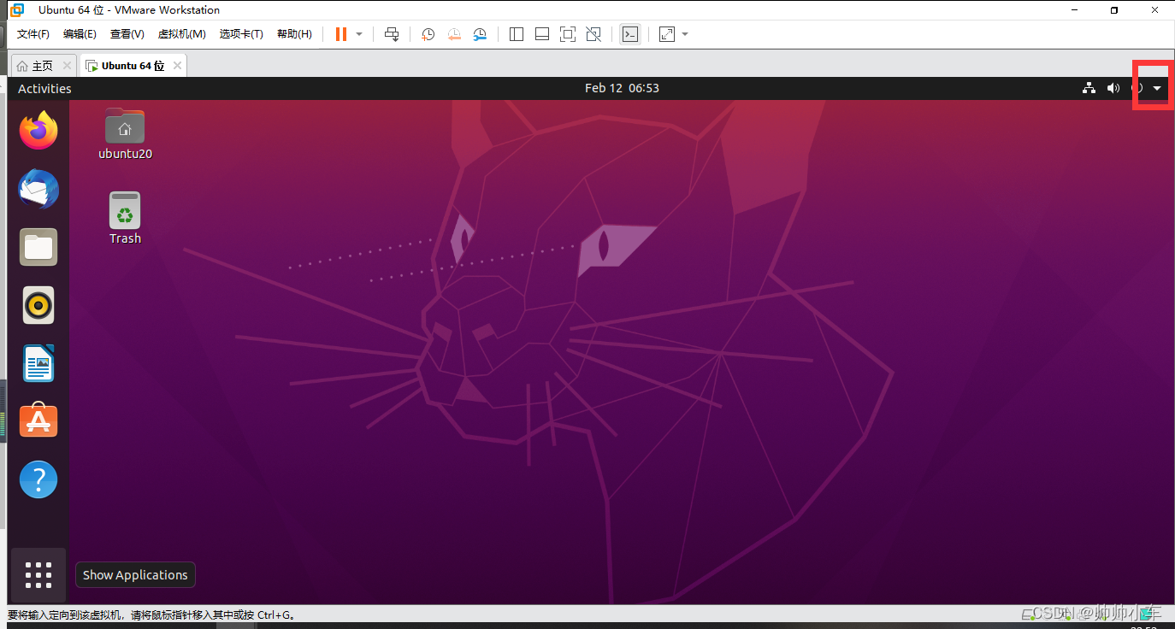Toggle the thumbnail bar view icon
The image size is (1175, 629).
542,34
